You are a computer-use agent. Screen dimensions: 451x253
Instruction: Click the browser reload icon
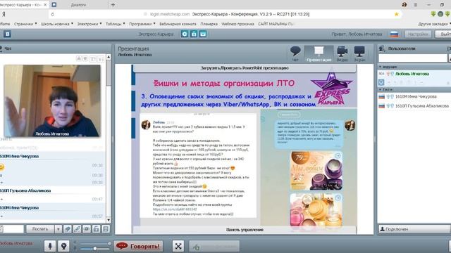[52, 14]
